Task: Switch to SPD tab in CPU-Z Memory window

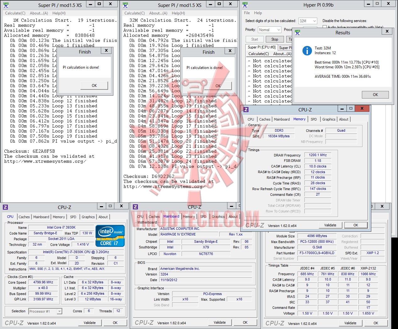Action: tap(313, 119)
